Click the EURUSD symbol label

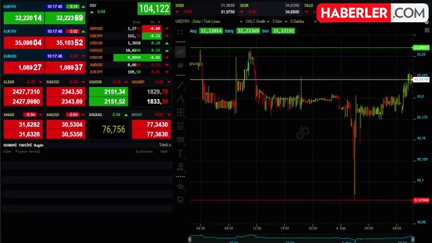[x=10, y=56]
